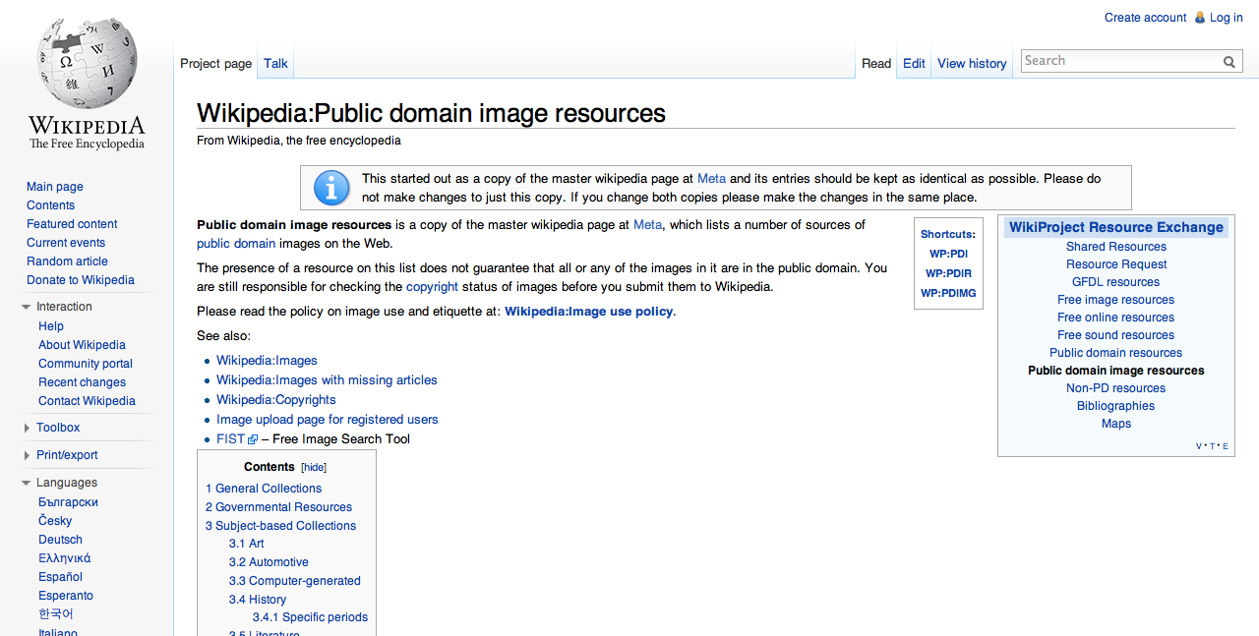Image resolution: width=1259 pixels, height=636 pixels.
Task: Jump to 3.3 Computer-generated section
Action: [295, 581]
